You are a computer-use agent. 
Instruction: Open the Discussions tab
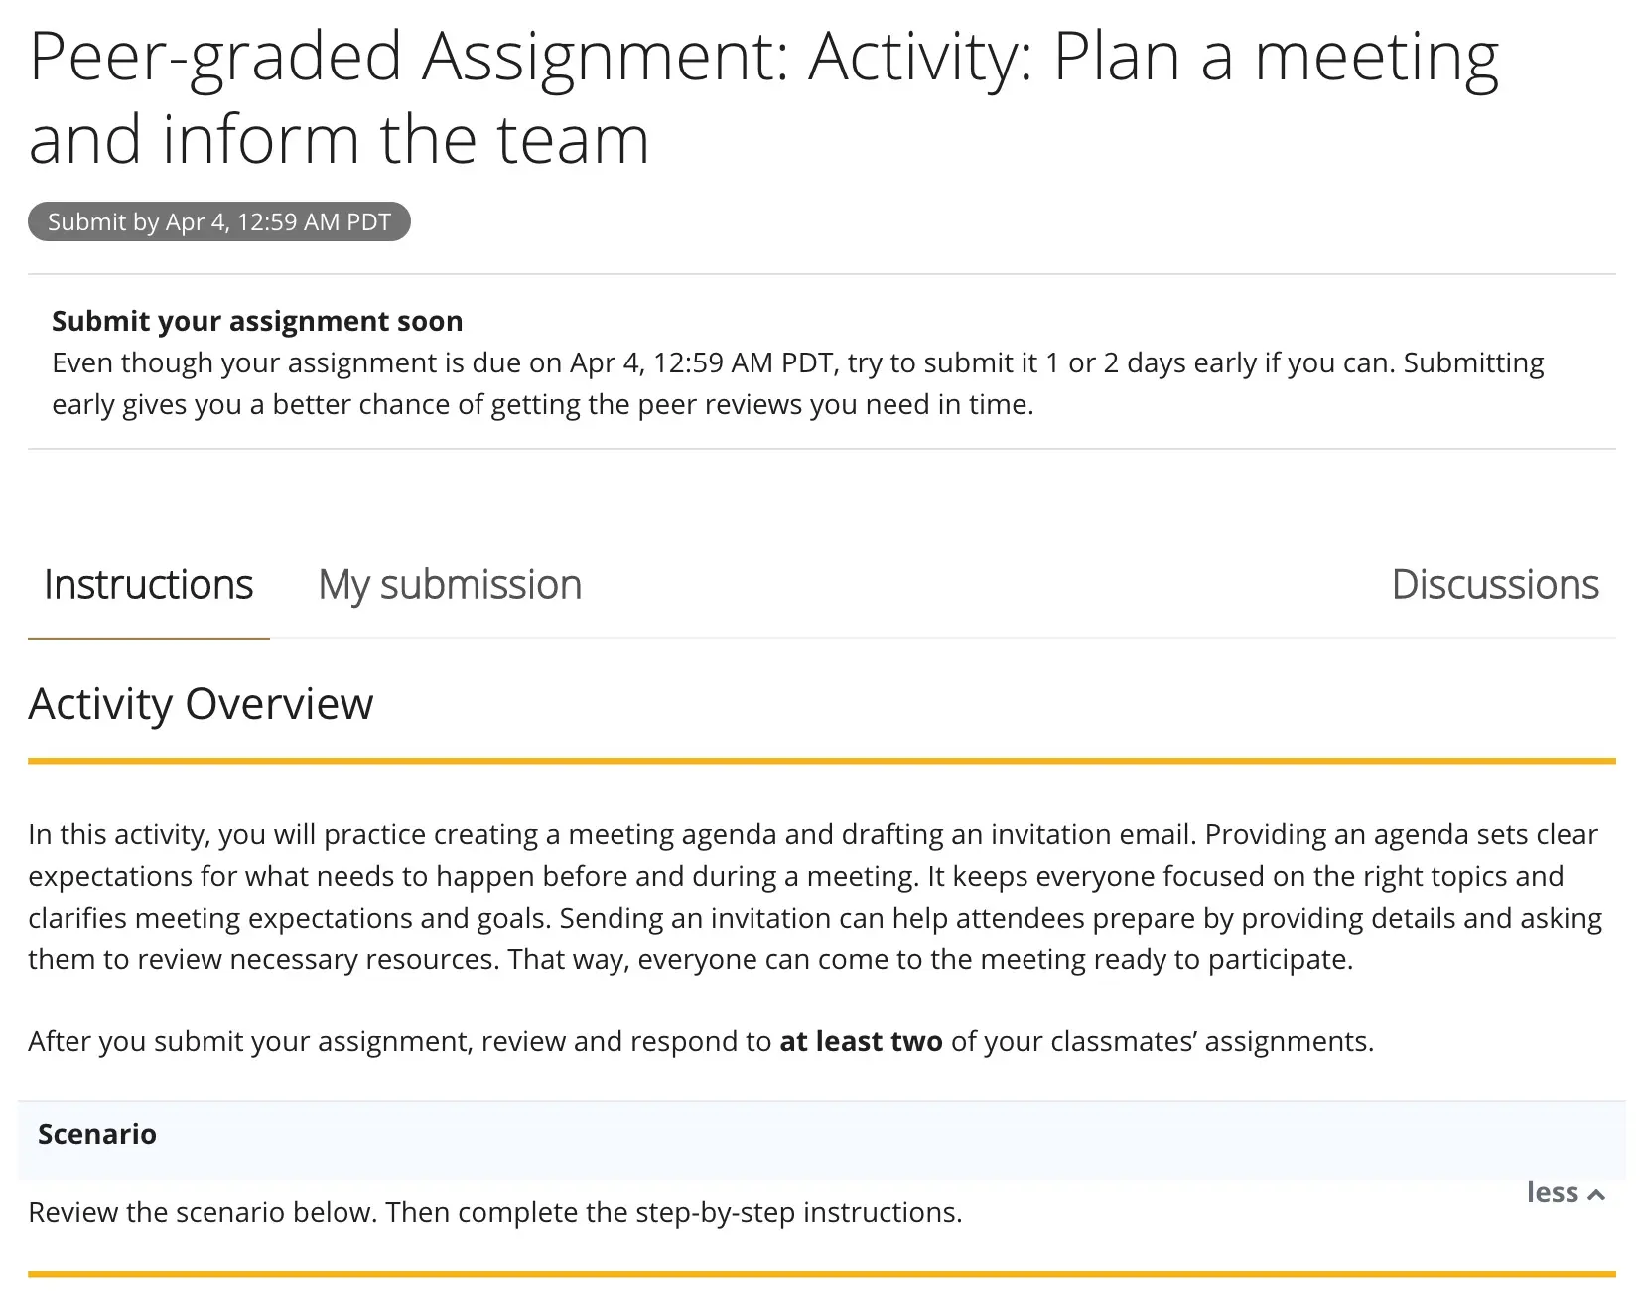(x=1495, y=585)
